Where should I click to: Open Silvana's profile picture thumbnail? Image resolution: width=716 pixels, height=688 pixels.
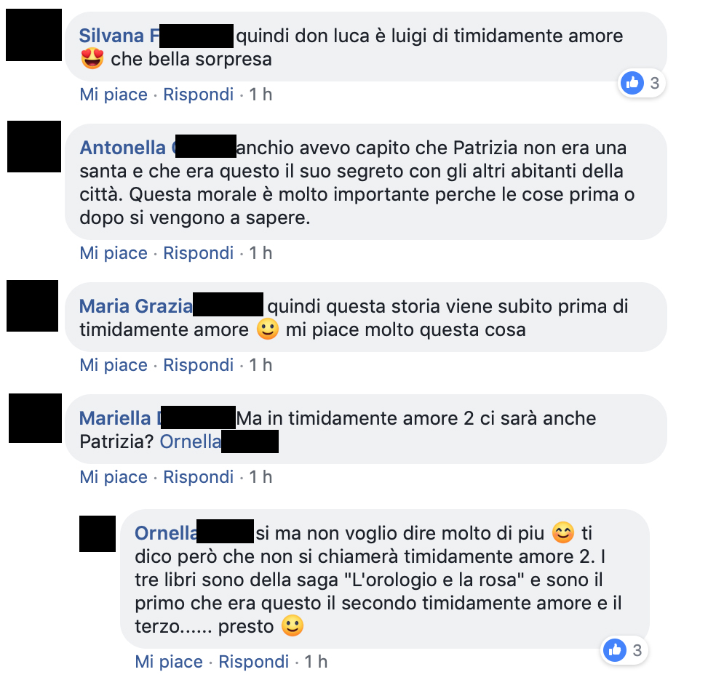pos(33,35)
